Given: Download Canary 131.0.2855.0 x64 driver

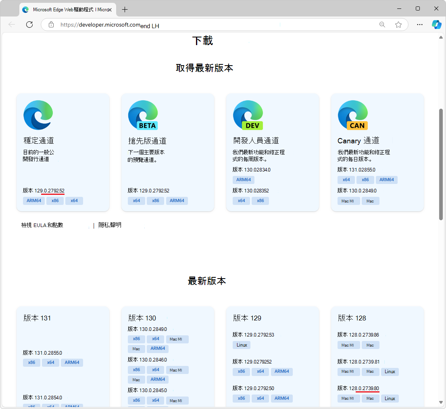Looking at the screenshot, I should pyautogui.click(x=346, y=180).
